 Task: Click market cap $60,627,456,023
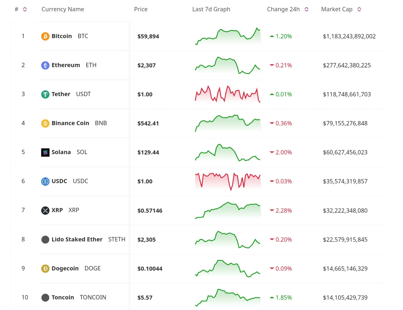(345, 152)
